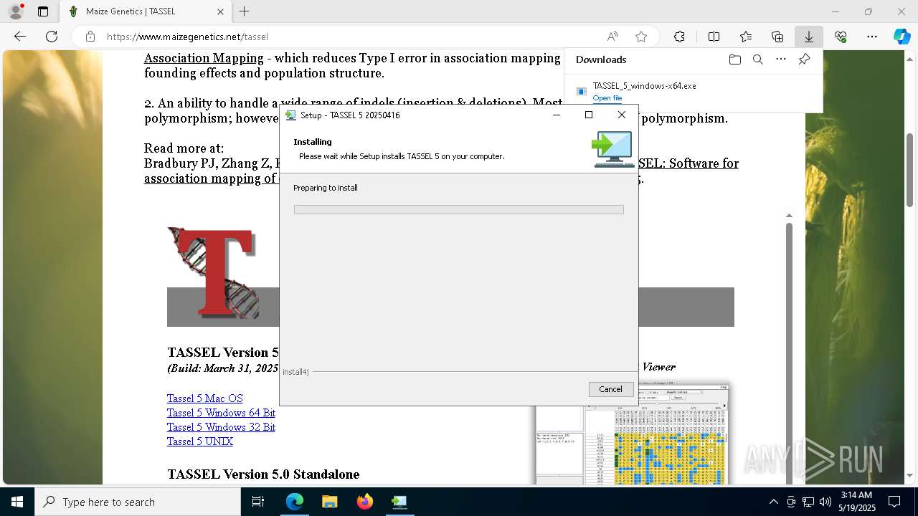Open the Edge tab actions menu icon
The height and width of the screenshot is (516, 918).
click(x=43, y=11)
